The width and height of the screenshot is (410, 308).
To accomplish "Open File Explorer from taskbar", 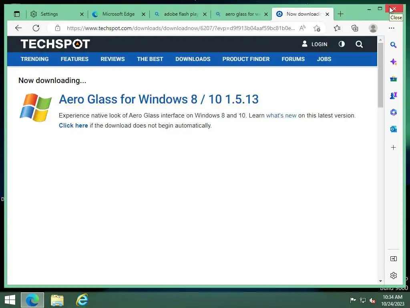I will tap(57, 300).
